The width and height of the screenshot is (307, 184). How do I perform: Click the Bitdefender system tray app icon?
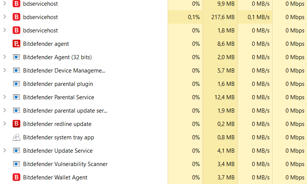16,137
